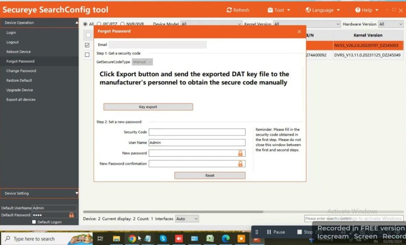406x245 pixels.
Task: Click the briefcase Tool icon
Action: (270, 10)
